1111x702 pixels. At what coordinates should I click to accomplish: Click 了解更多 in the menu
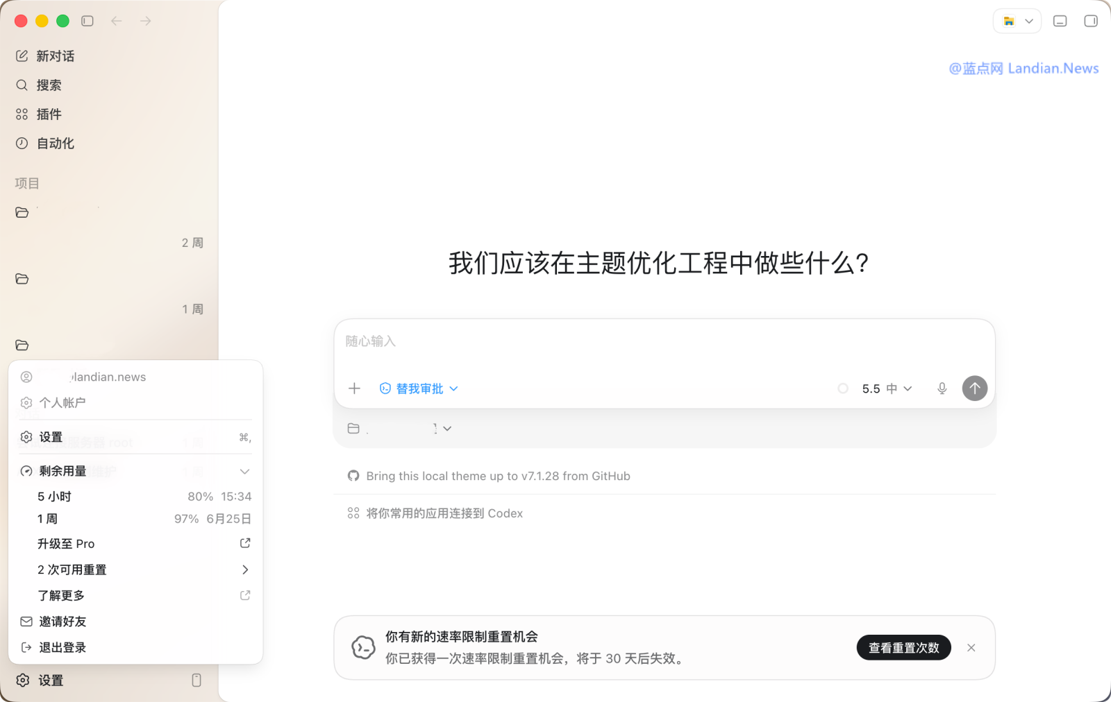[136, 596]
